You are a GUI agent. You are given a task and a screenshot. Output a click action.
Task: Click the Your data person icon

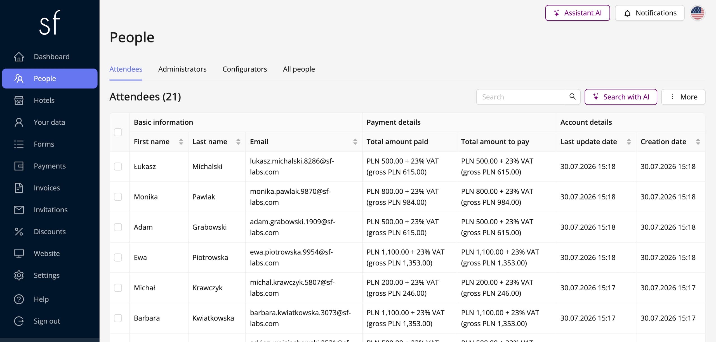(19, 122)
